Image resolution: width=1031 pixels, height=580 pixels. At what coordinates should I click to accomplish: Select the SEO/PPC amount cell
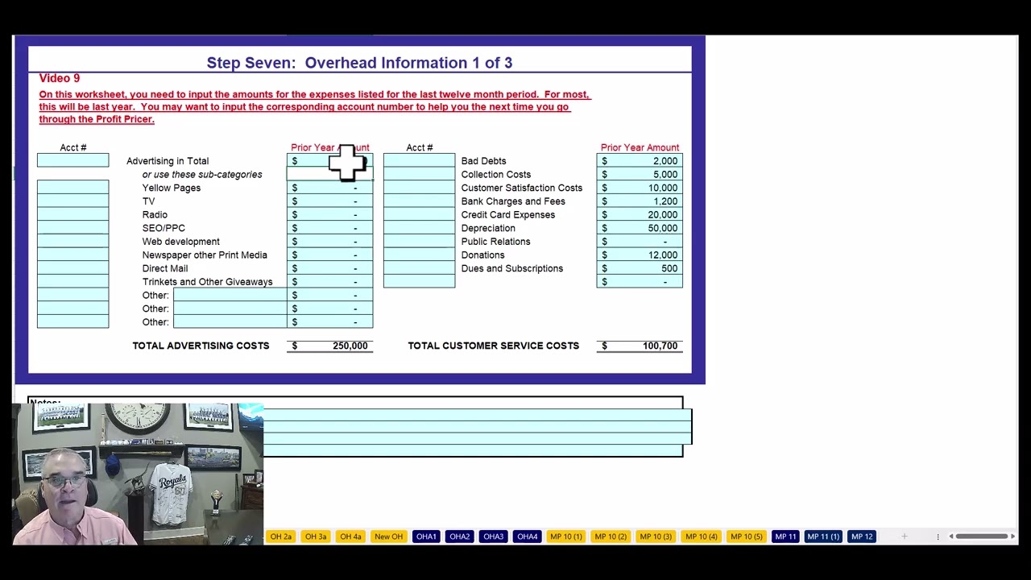point(330,228)
